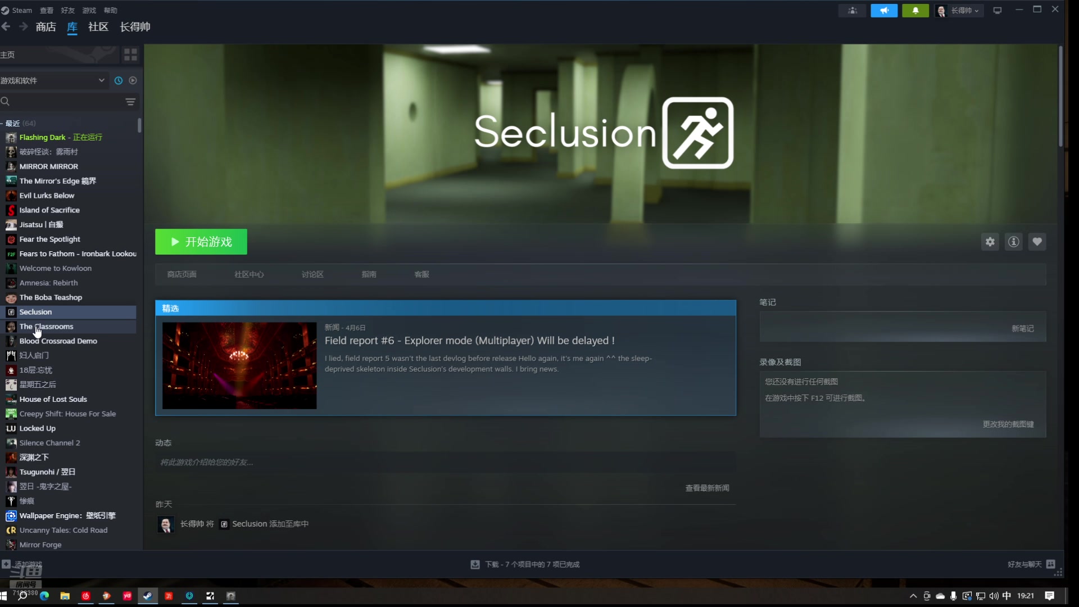The width and height of the screenshot is (1079, 607).
Task: Open the 长得帅 avatar in activity feed
Action: [x=165, y=524]
